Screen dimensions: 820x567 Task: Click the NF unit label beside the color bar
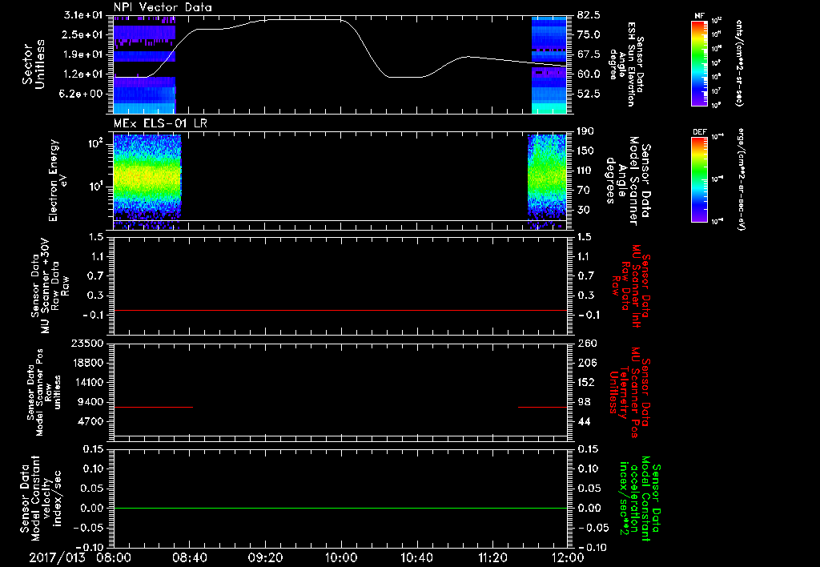tap(739, 64)
